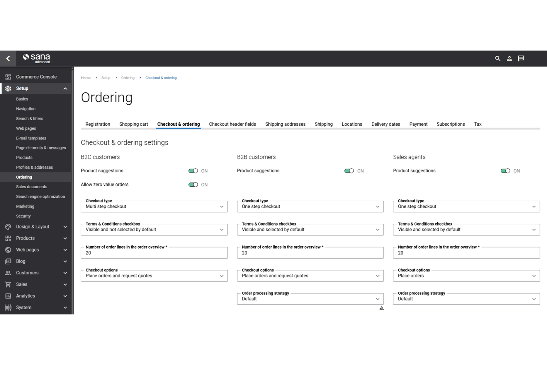Expand the Products section chevron
547x365 pixels.
pos(65,238)
